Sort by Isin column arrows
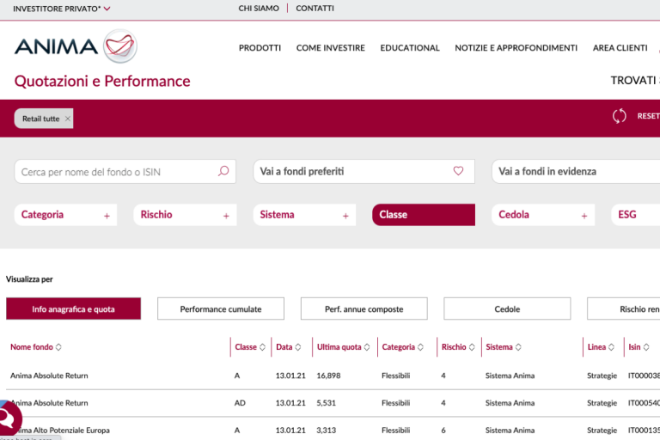660x440 pixels. pyautogui.click(x=646, y=347)
